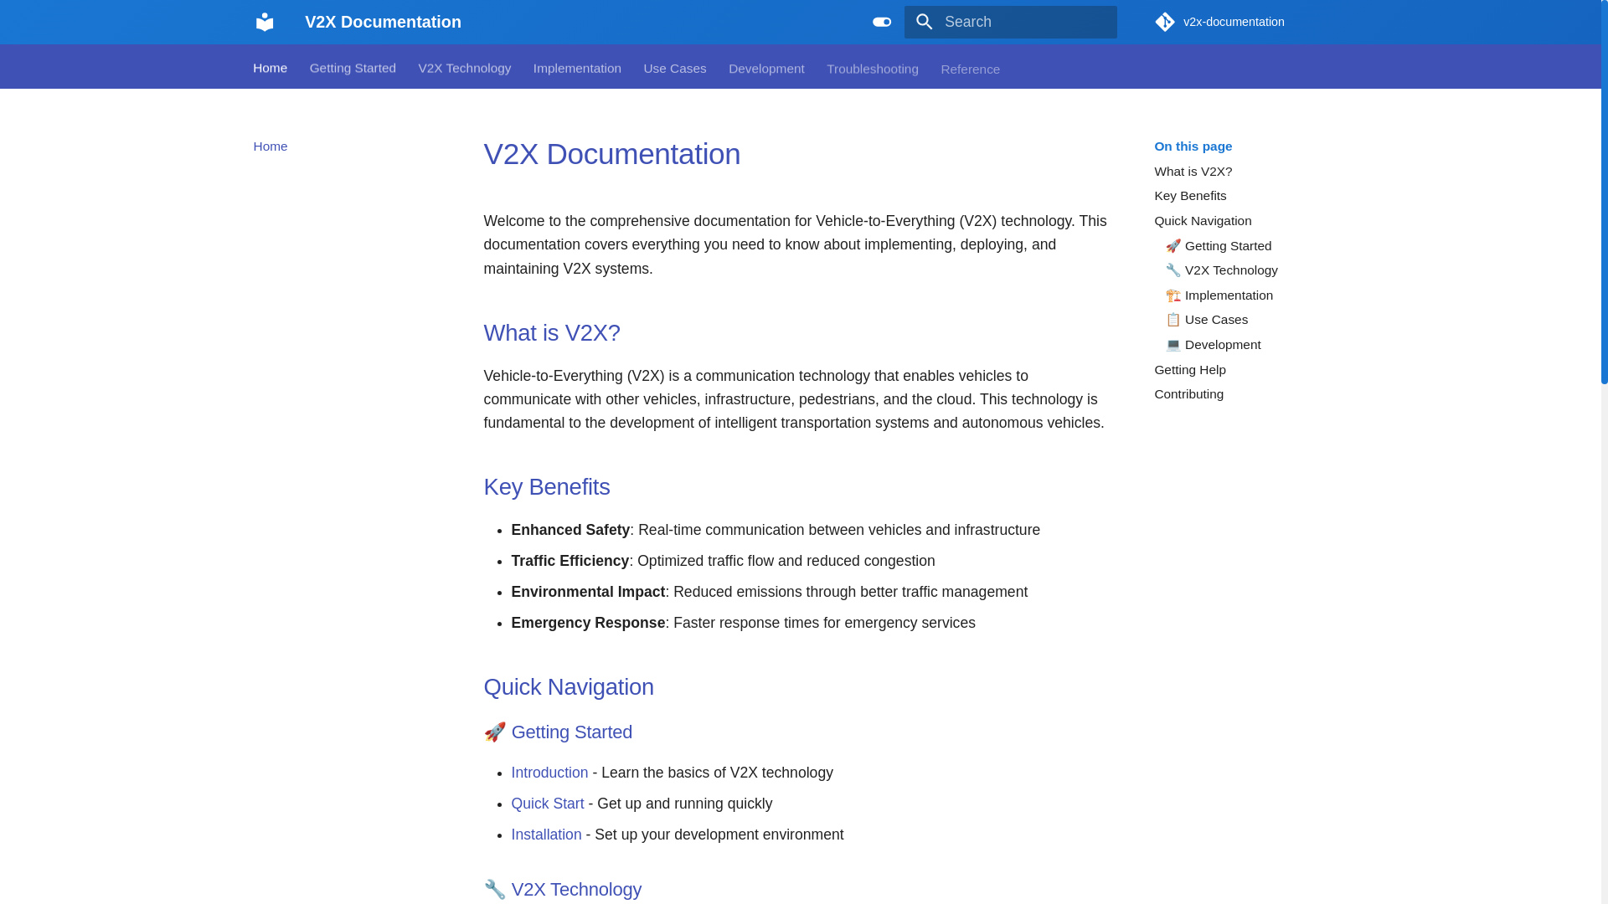Open the Installation link
This screenshot has width=1608, height=904.
point(546,835)
